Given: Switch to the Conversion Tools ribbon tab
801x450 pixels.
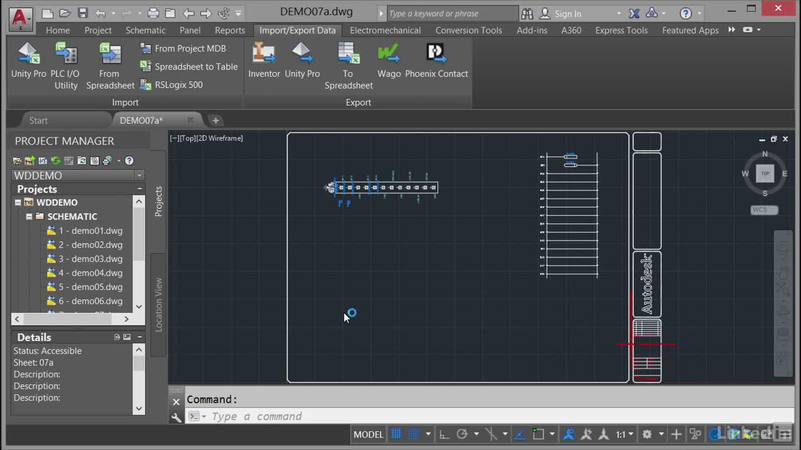Looking at the screenshot, I should pyautogui.click(x=469, y=30).
